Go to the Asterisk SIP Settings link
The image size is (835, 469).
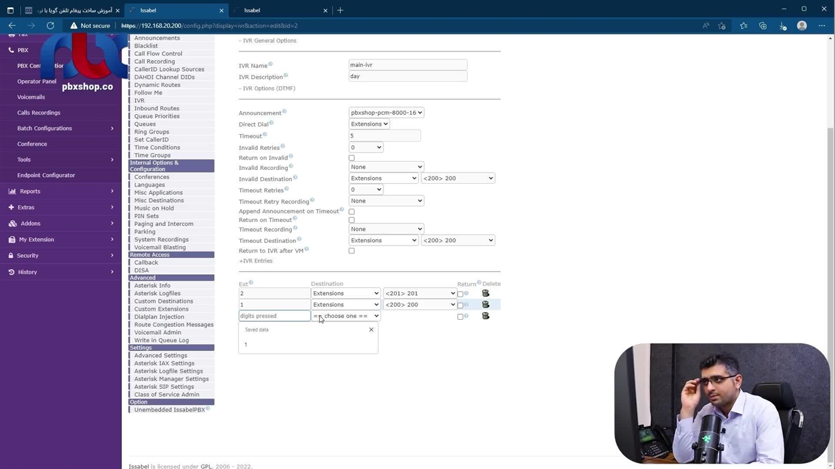tap(164, 386)
